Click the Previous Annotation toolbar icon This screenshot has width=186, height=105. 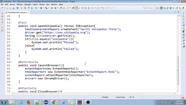pos(98,8)
